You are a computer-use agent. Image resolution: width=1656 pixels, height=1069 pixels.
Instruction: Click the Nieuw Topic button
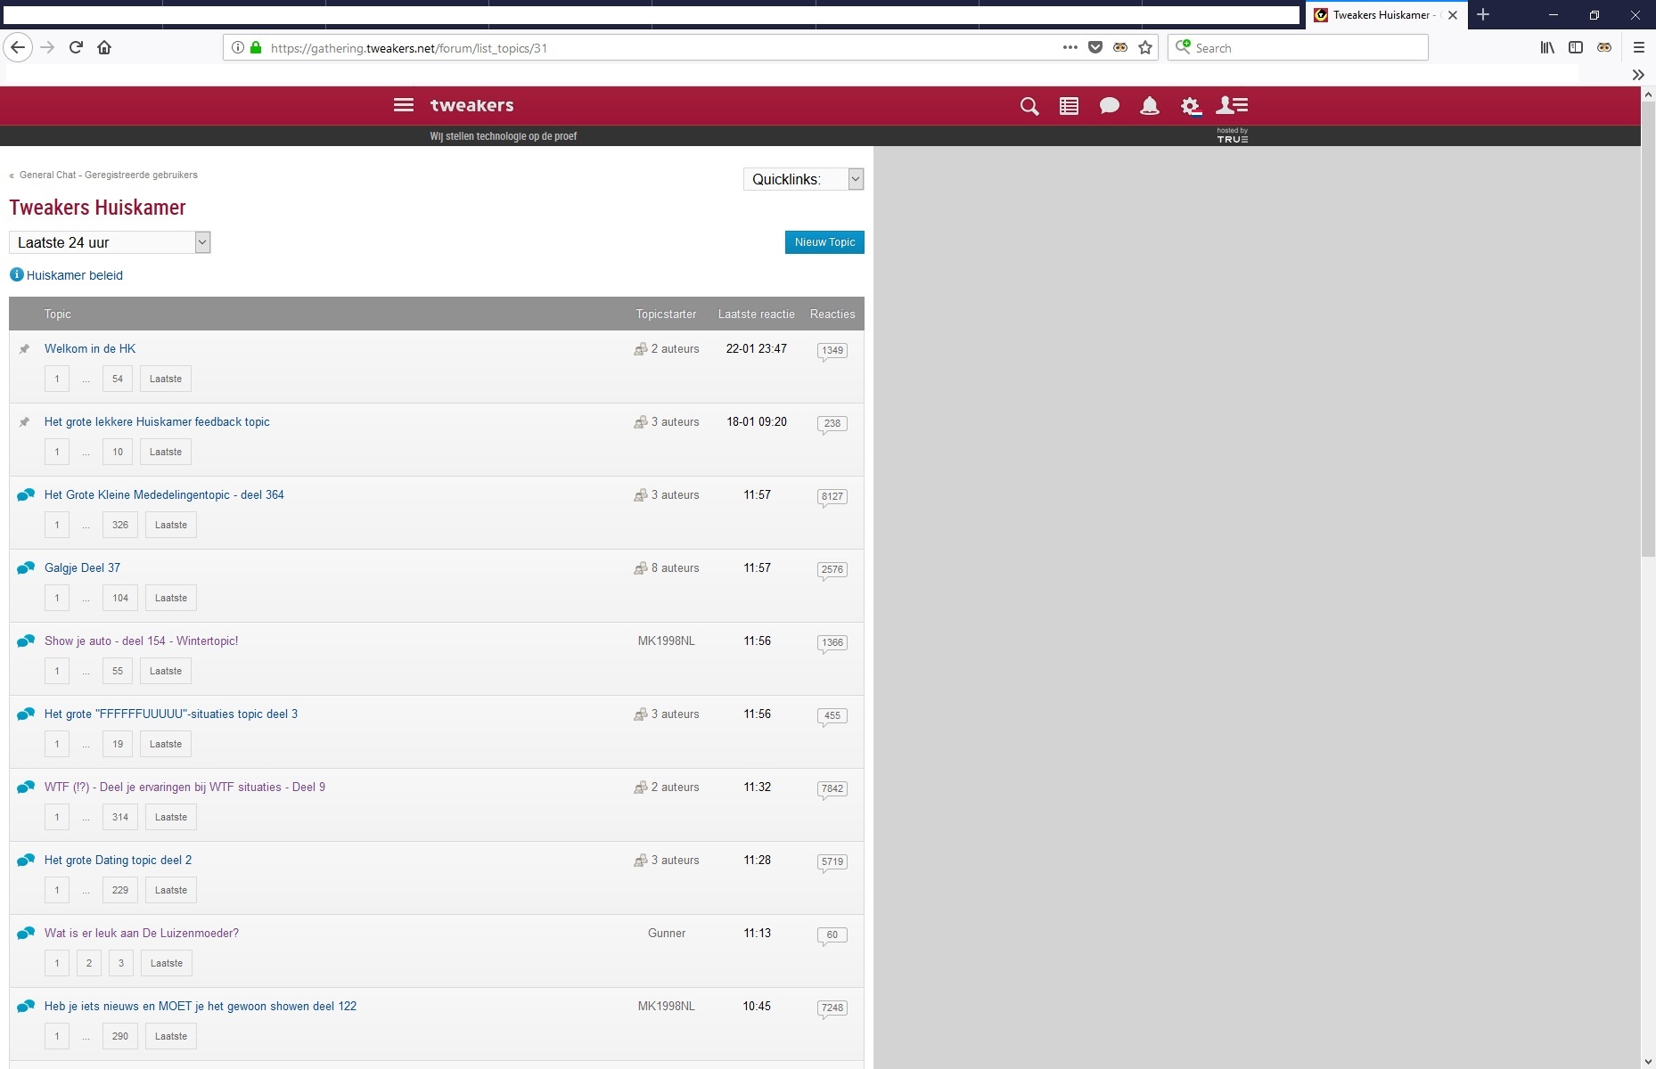pyautogui.click(x=824, y=242)
